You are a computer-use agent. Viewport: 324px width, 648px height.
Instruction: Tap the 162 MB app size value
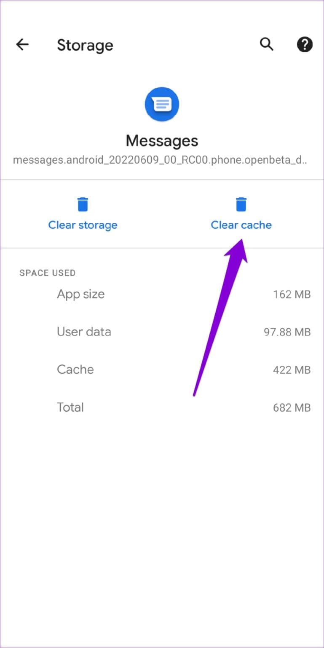click(292, 294)
